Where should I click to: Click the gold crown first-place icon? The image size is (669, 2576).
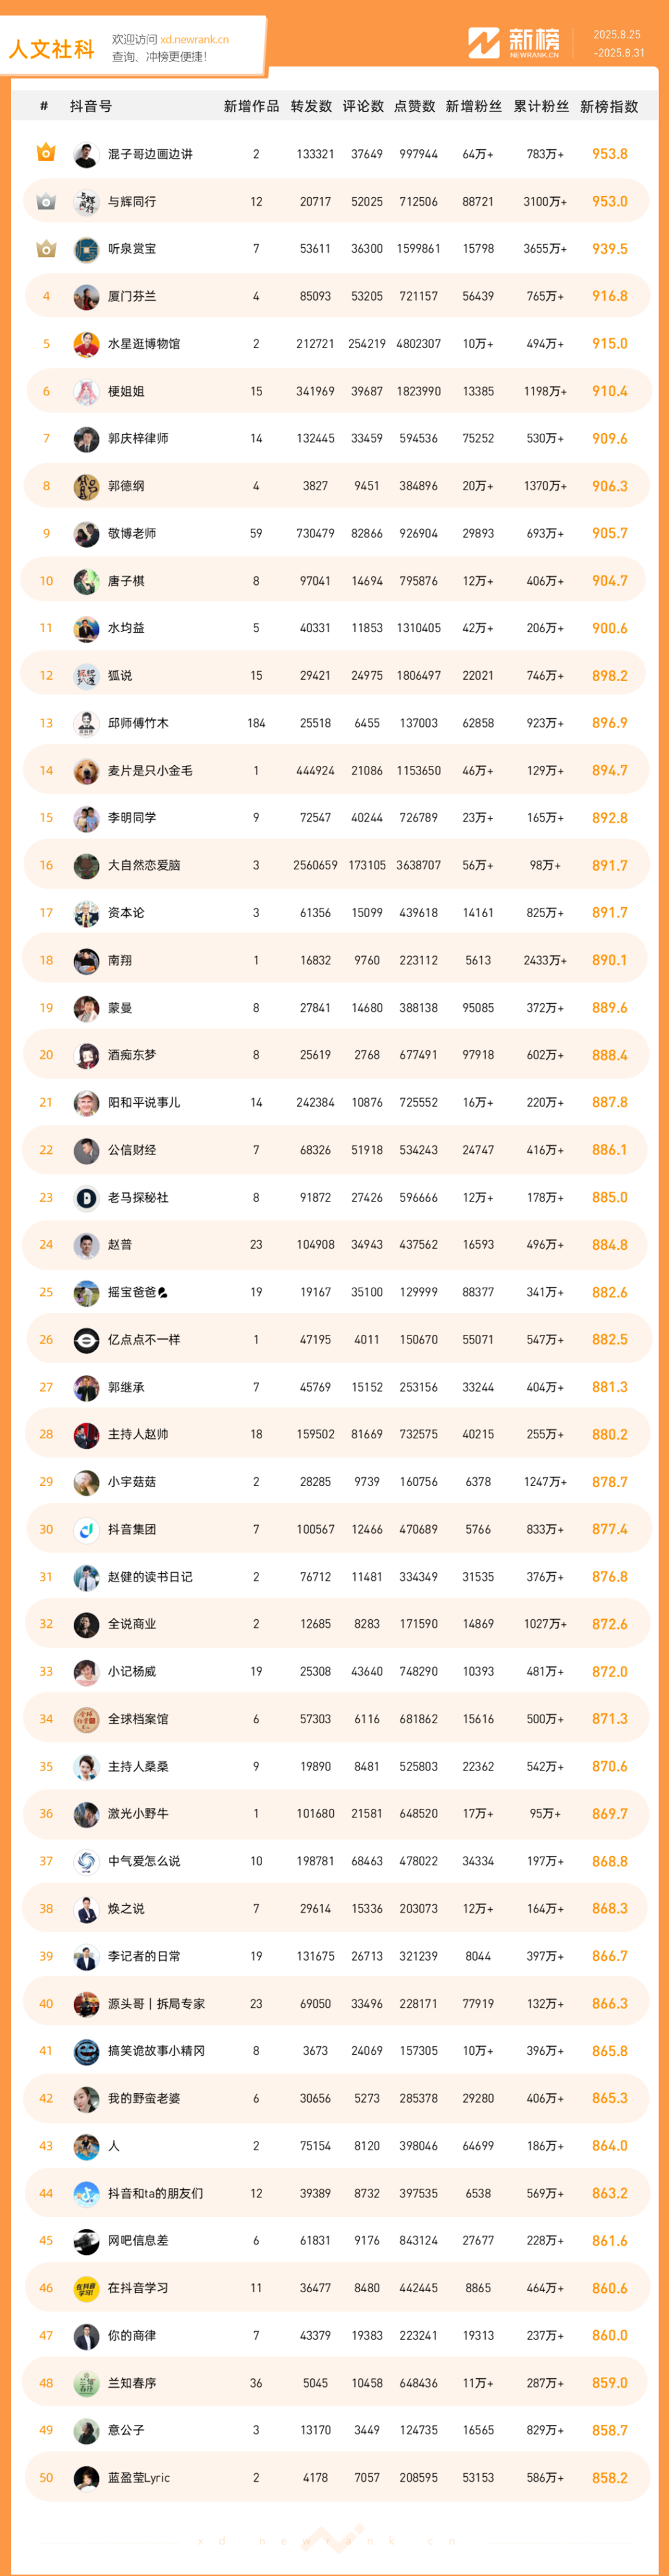click(x=46, y=153)
